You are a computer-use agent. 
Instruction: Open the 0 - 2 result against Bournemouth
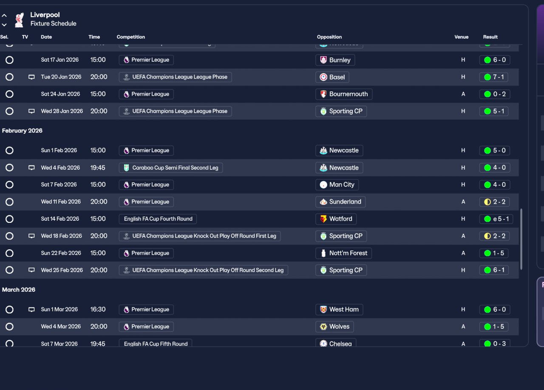tap(495, 94)
